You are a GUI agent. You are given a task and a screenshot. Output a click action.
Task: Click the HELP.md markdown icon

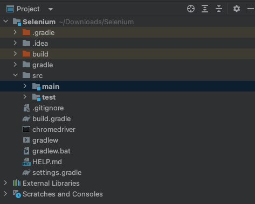click(26, 161)
